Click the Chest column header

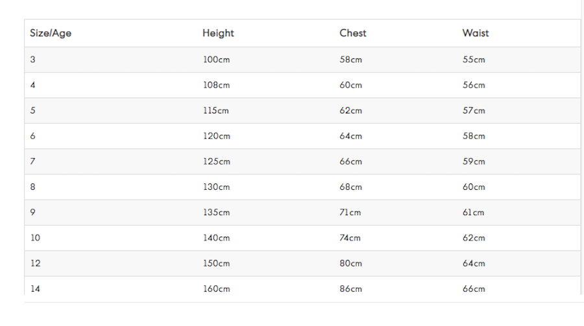(353, 33)
